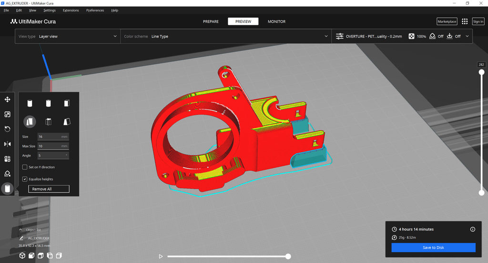
Task: Click the Angle input field
Action: pos(53,155)
